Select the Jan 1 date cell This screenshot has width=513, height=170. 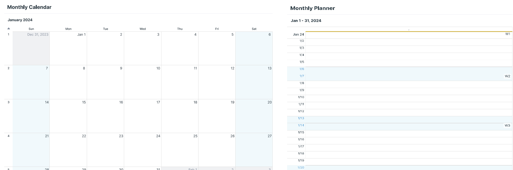pos(82,34)
